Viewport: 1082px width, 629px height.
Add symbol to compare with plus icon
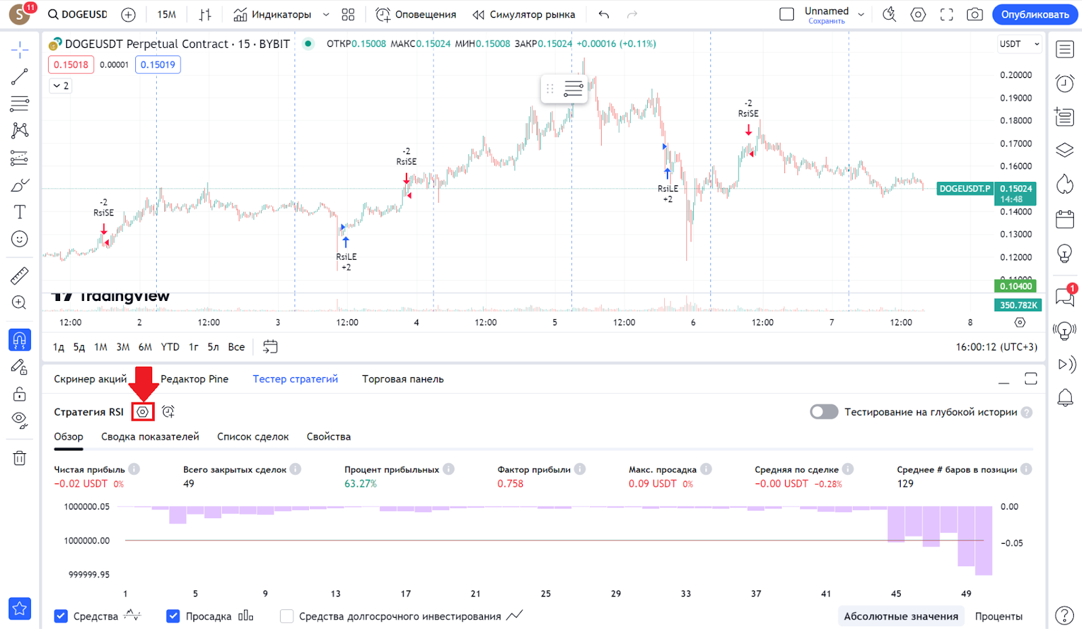[x=128, y=14]
